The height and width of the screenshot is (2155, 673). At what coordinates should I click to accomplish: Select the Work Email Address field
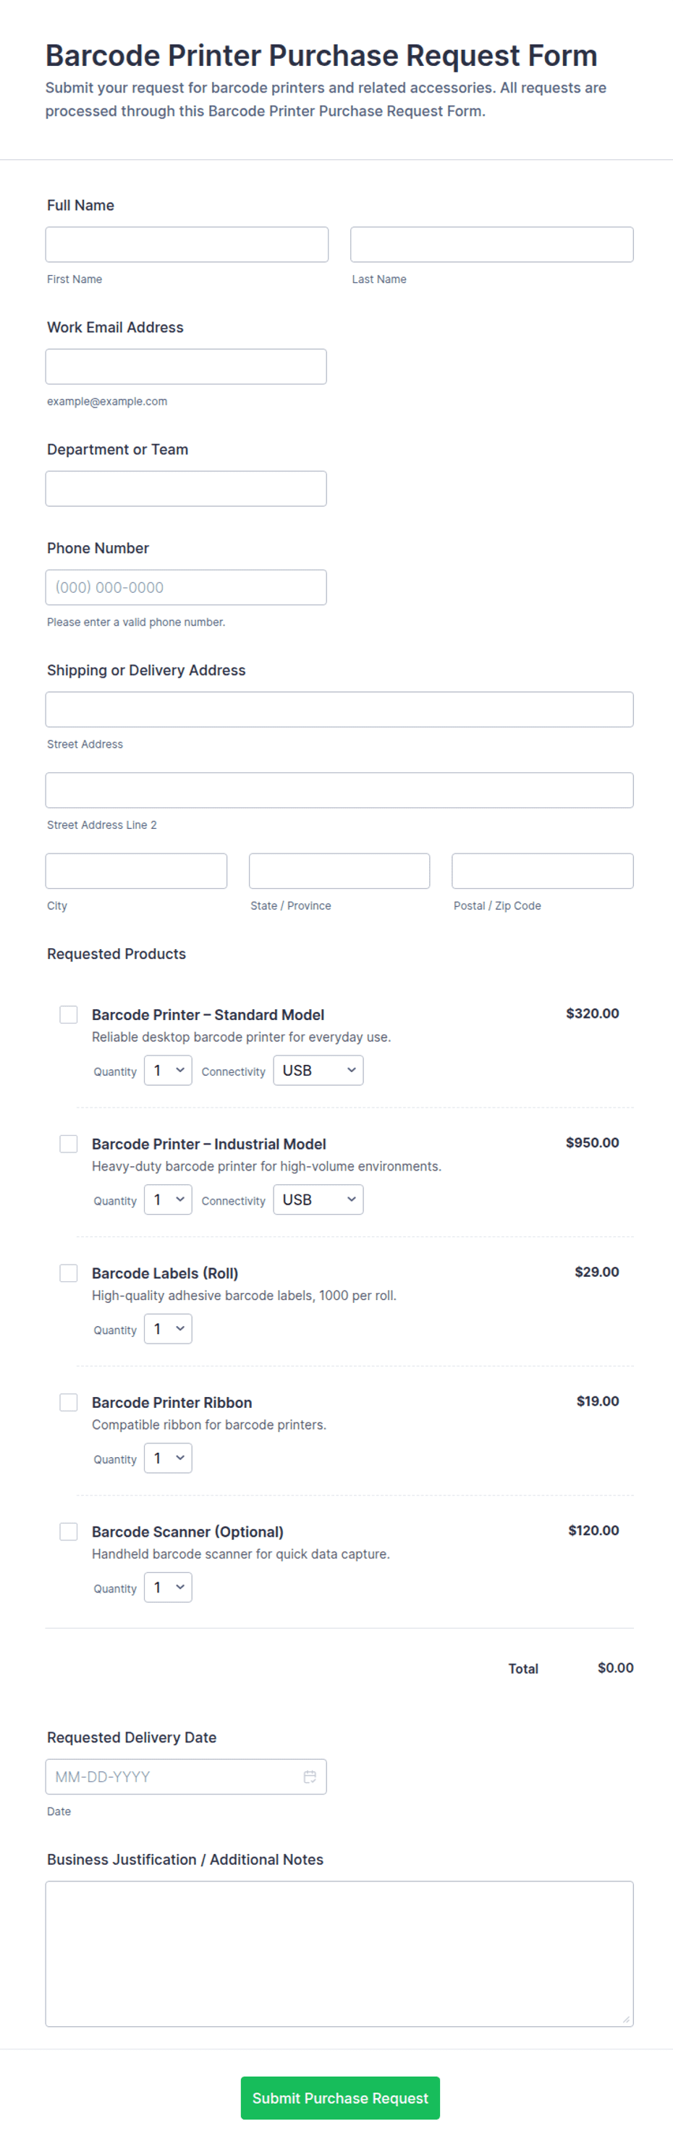(x=185, y=366)
